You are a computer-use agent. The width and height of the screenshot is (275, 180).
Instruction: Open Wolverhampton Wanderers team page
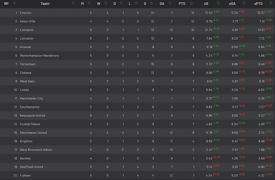39,56
